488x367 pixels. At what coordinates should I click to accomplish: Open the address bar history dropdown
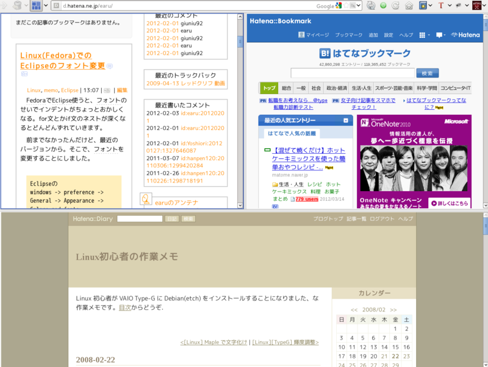pos(359,5)
